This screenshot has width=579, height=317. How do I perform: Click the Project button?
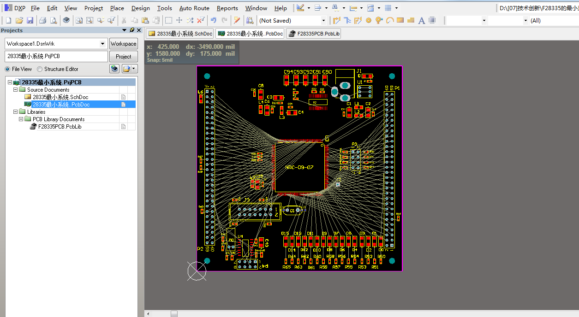123,56
